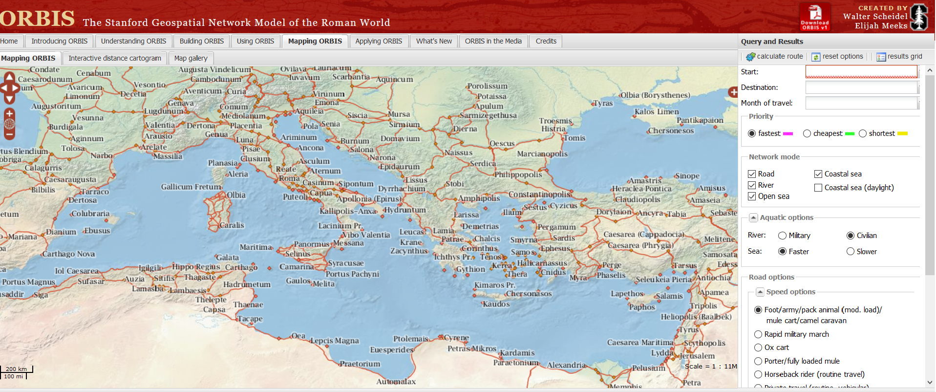Image resolution: width=936 pixels, height=392 pixels.
Task: Click the calculate route button label
Action: coord(780,57)
